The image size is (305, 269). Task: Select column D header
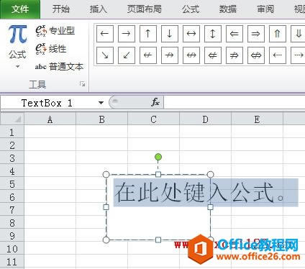point(205,119)
